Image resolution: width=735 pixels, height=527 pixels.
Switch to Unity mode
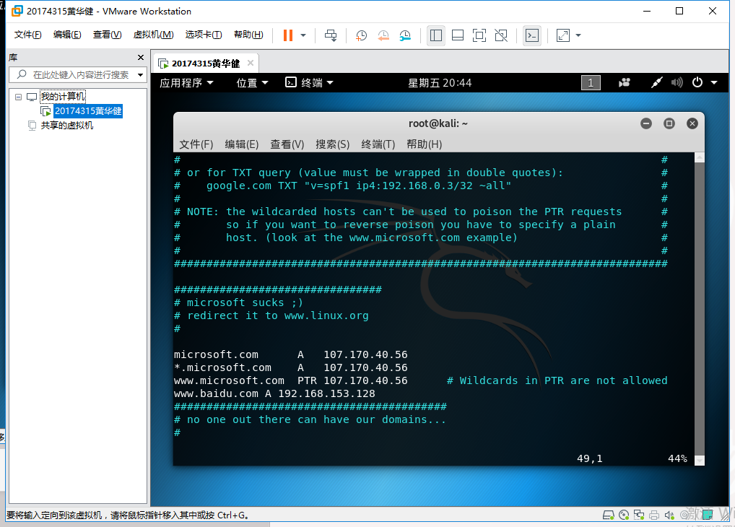point(501,35)
